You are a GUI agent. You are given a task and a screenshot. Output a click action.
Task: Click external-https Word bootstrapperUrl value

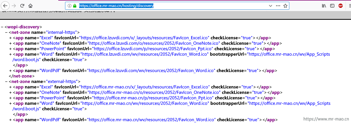point(172,106)
